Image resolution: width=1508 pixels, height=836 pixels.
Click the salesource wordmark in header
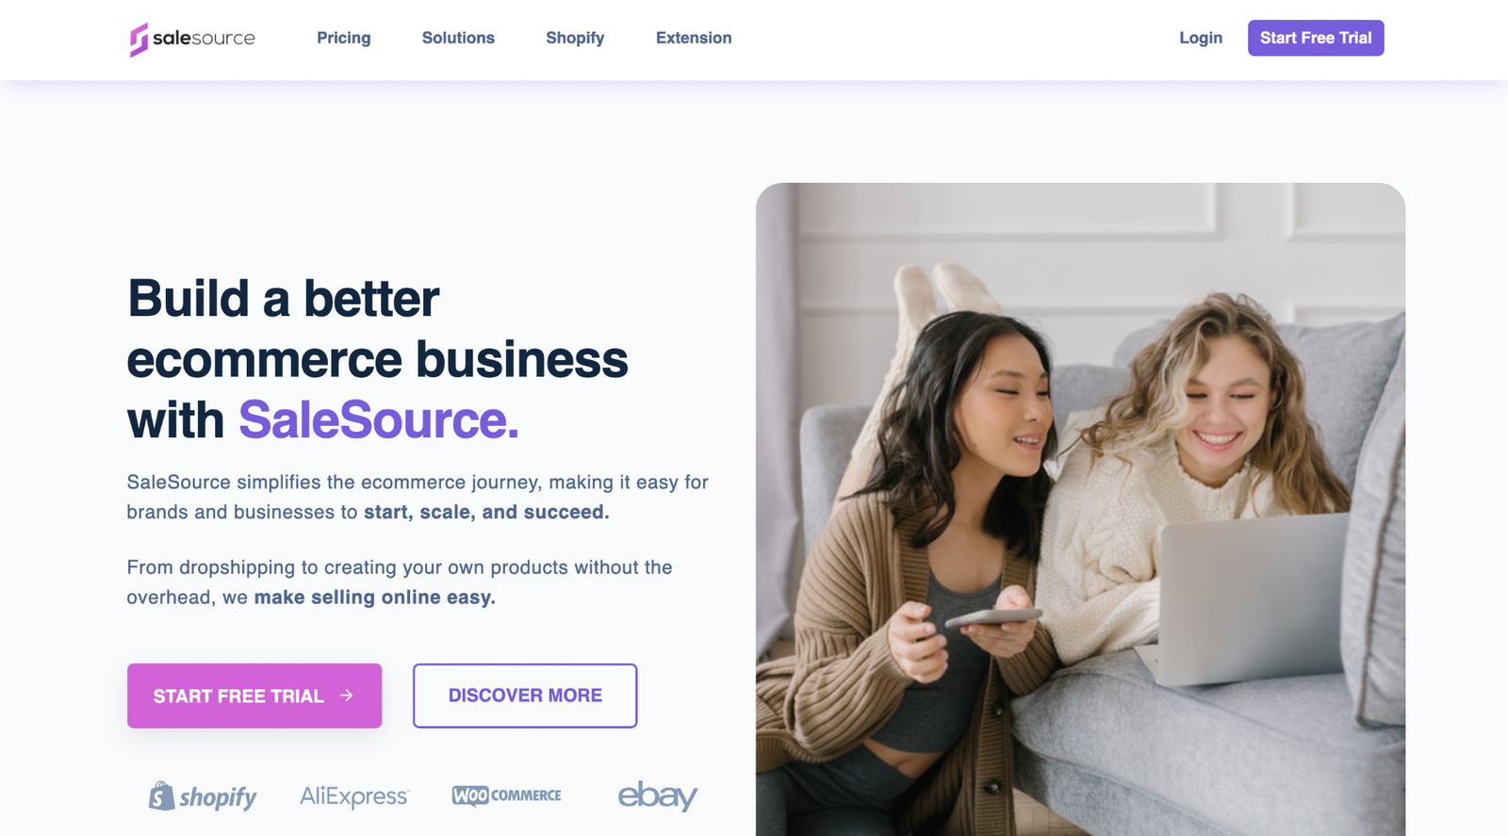[x=204, y=38]
